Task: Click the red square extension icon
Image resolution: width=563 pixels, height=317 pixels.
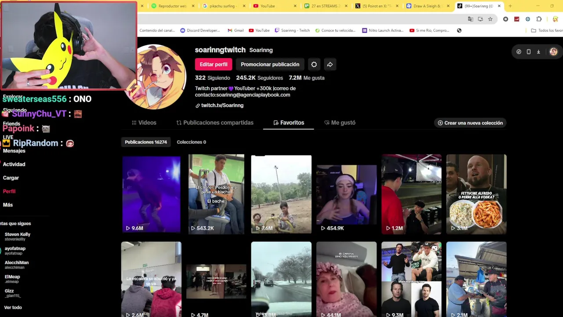Action: coord(516,19)
